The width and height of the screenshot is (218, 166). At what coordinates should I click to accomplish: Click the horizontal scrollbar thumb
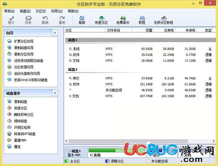click(x=128, y=141)
